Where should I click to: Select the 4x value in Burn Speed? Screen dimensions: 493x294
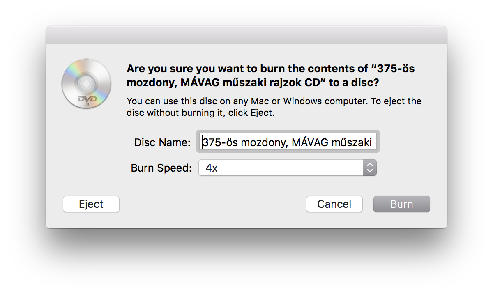tap(212, 168)
